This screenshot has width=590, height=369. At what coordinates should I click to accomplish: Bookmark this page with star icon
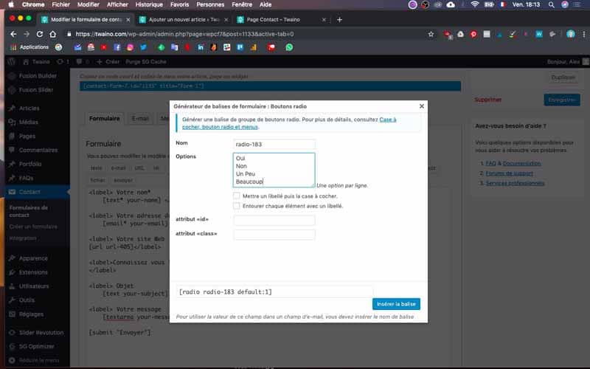431,34
